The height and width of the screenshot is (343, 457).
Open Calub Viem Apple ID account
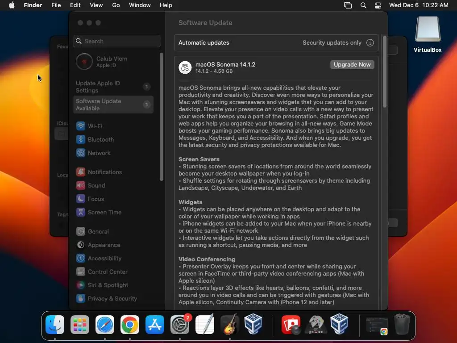point(113,62)
